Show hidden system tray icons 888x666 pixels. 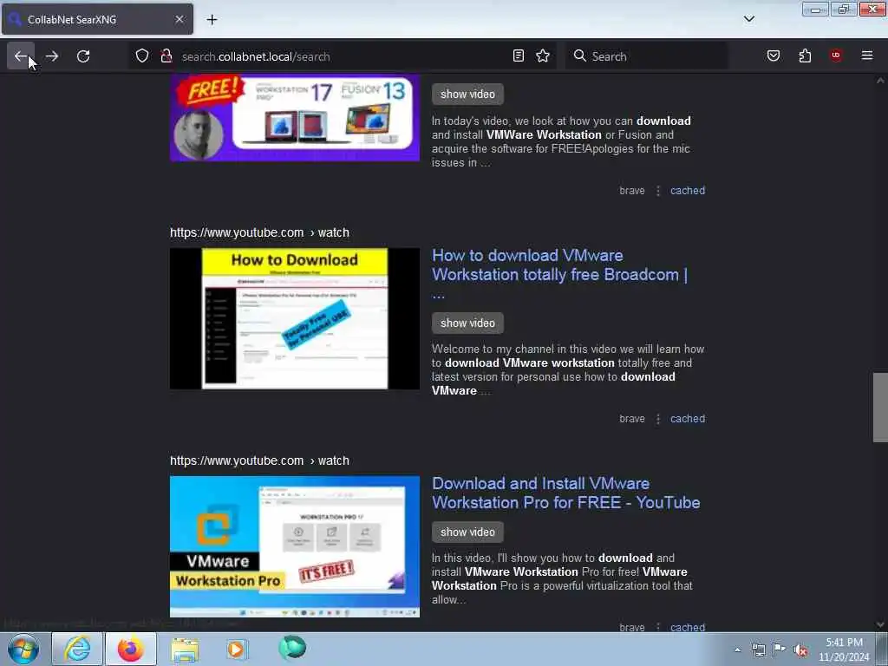(737, 650)
